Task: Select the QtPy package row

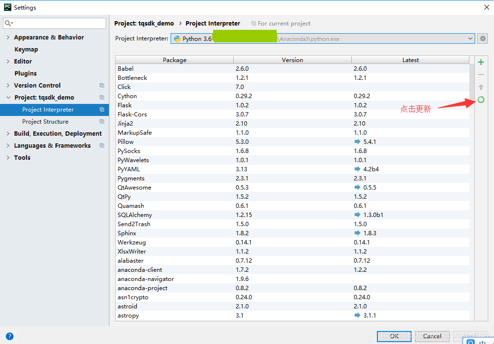Action: coord(293,196)
